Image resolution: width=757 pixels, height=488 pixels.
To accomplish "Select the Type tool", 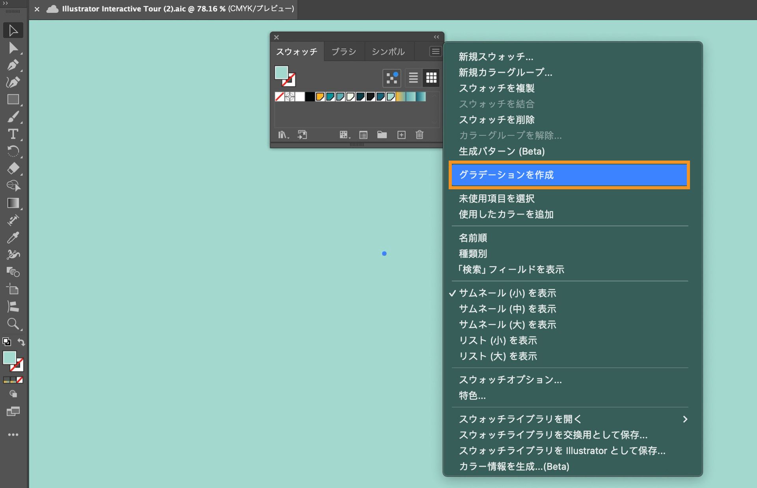I will [13, 134].
